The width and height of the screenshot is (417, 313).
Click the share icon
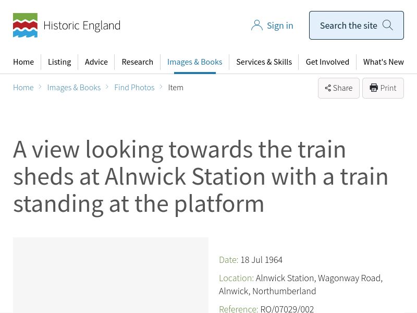[328, 88]
